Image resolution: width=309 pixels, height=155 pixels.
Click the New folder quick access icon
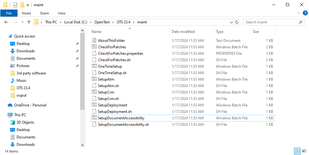[x=22, y=5]
